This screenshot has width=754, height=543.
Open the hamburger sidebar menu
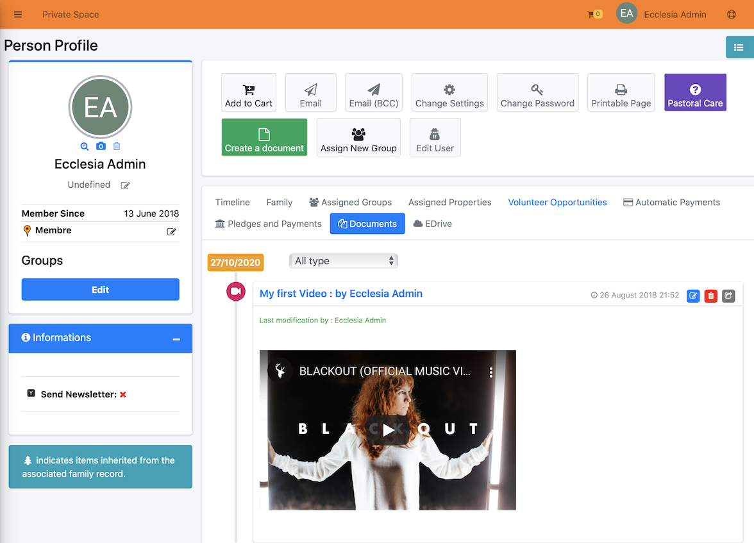click(x=18, y=15)
